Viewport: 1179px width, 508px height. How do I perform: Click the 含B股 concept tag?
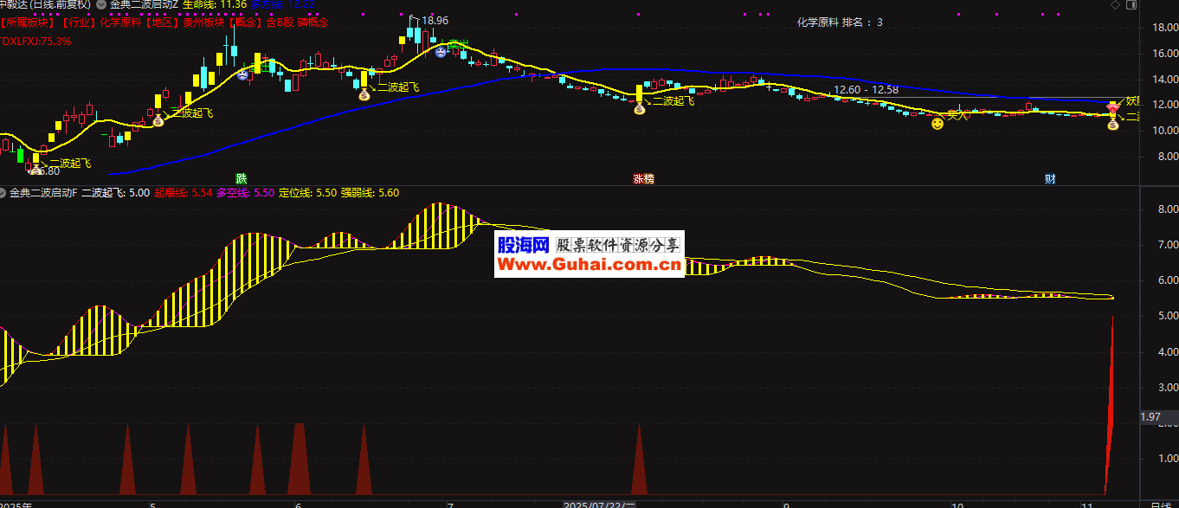click(x=280, y=22)
